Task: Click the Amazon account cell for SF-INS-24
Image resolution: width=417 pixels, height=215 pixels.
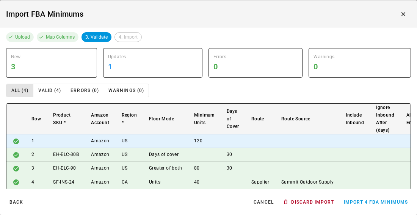Action: [x=100, y=182]
